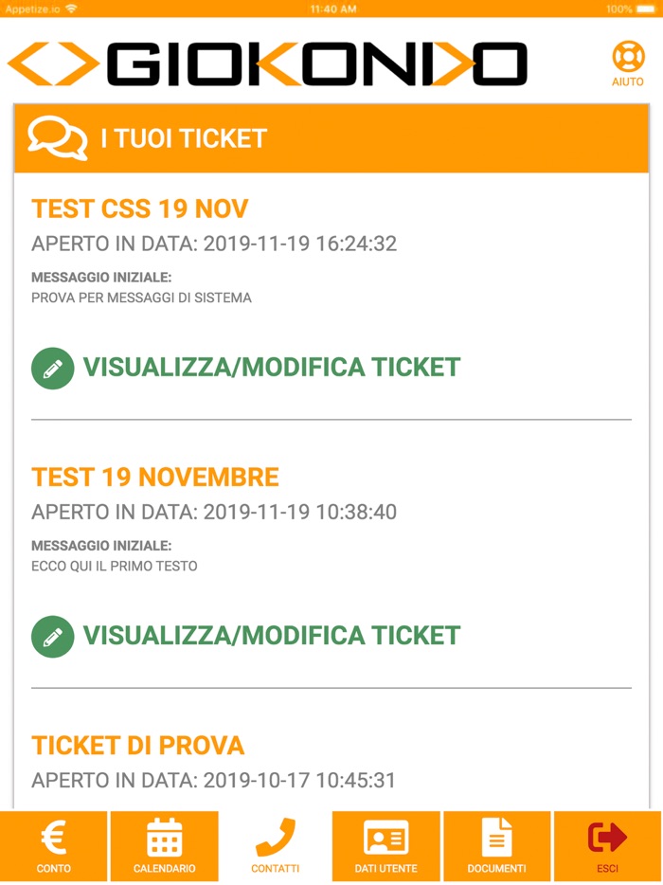Viewport: 663px width, 885px height.
Task: Tap the Wi-Fi status icon
Action: coord(72,9)
